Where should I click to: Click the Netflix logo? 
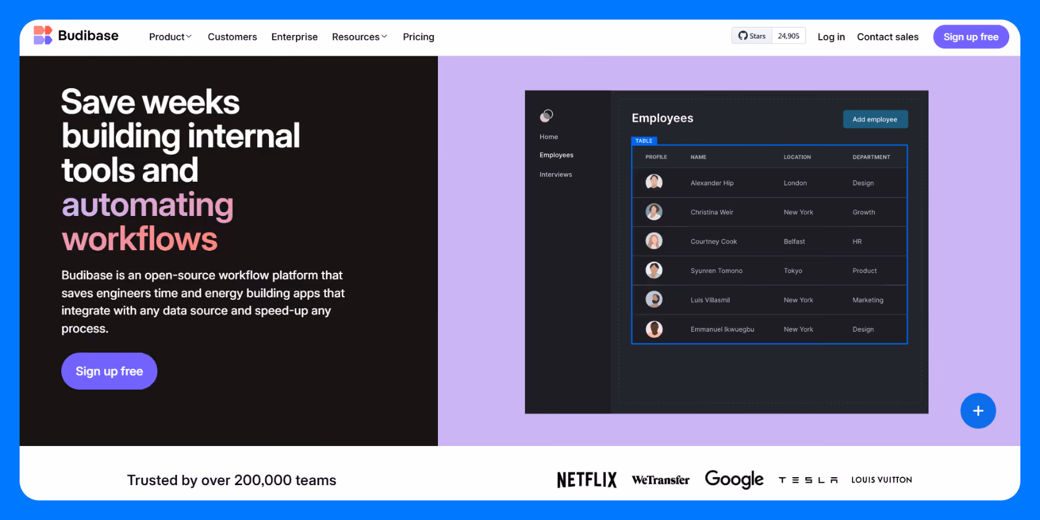coord(587,480)
